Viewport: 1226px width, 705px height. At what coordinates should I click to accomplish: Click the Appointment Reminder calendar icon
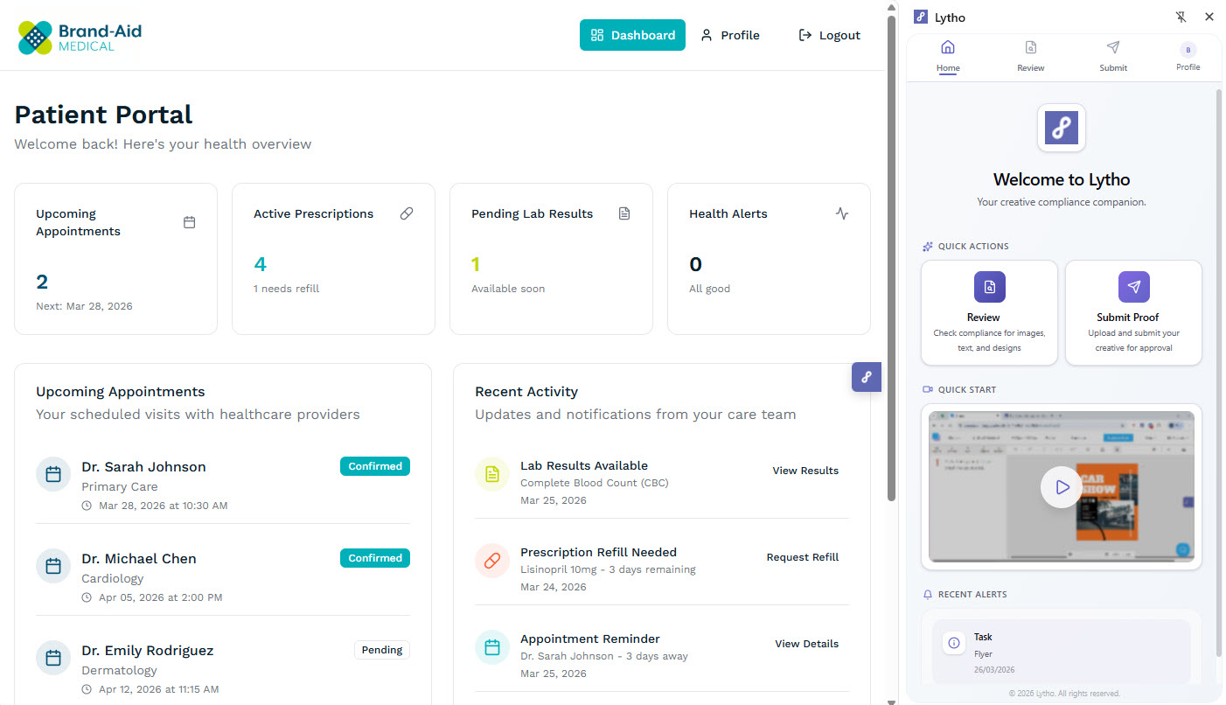[x=492, y=647]
